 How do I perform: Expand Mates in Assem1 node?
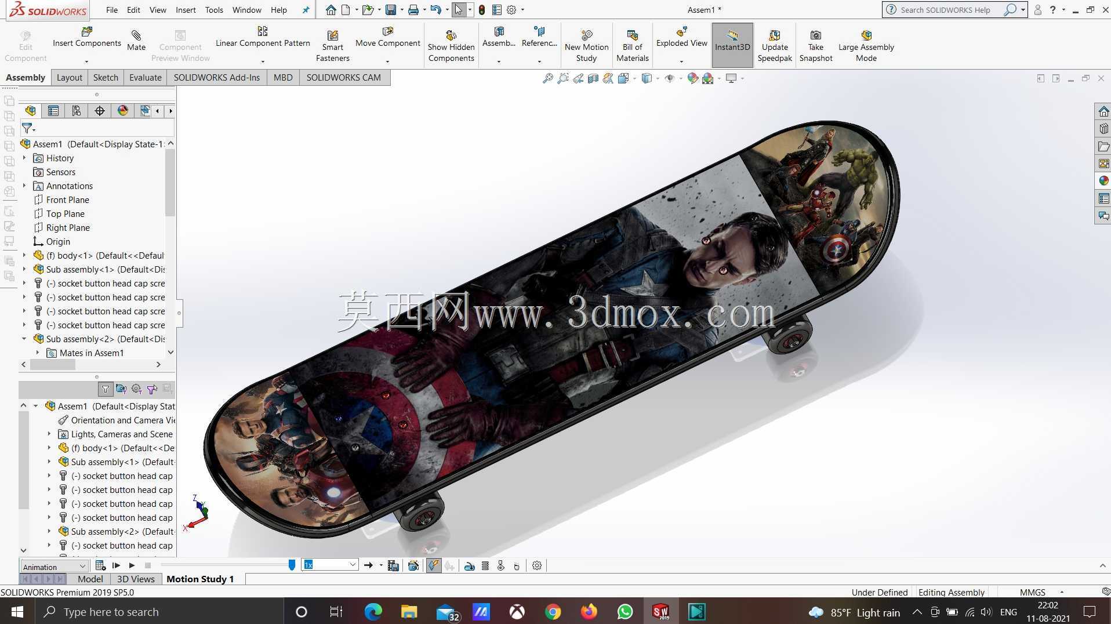pyautogui.click(x=38, y=353)
